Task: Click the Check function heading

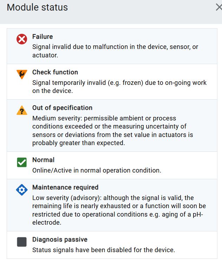Action: 55,72
